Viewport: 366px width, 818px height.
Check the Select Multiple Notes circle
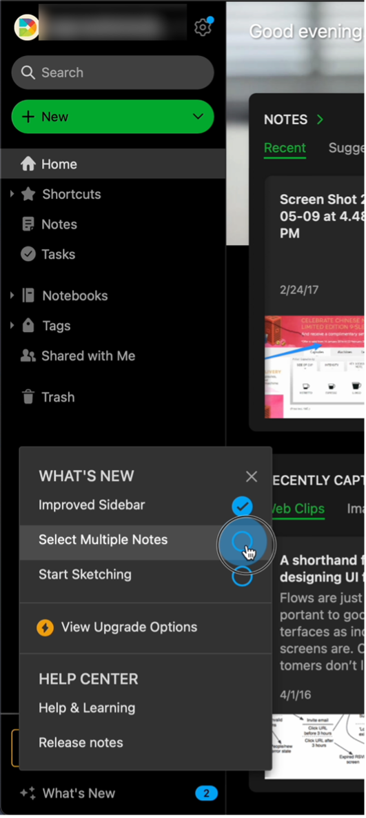[241, 541]
